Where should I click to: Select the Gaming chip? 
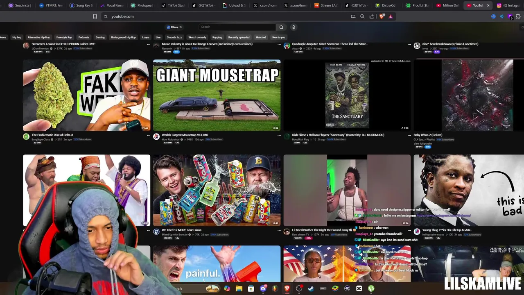click(x=100, y=37)
